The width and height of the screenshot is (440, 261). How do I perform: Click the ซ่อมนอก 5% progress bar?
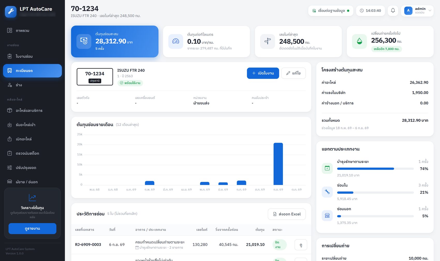(375, 216)
